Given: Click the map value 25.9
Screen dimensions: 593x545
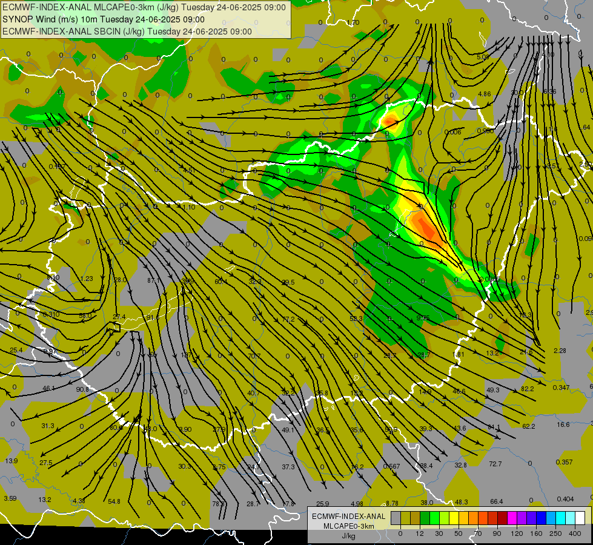Looking at the screenshot, I should tap(323, 504).
